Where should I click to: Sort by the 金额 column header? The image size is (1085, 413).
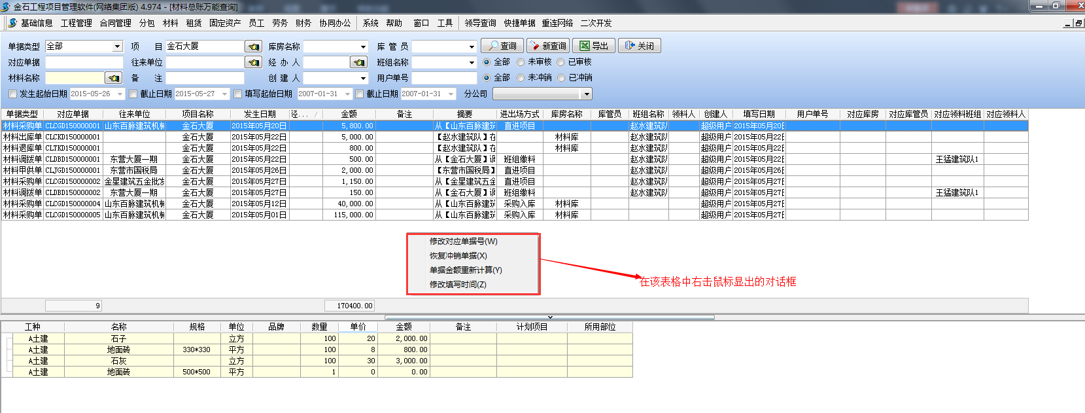coord(349,114)
